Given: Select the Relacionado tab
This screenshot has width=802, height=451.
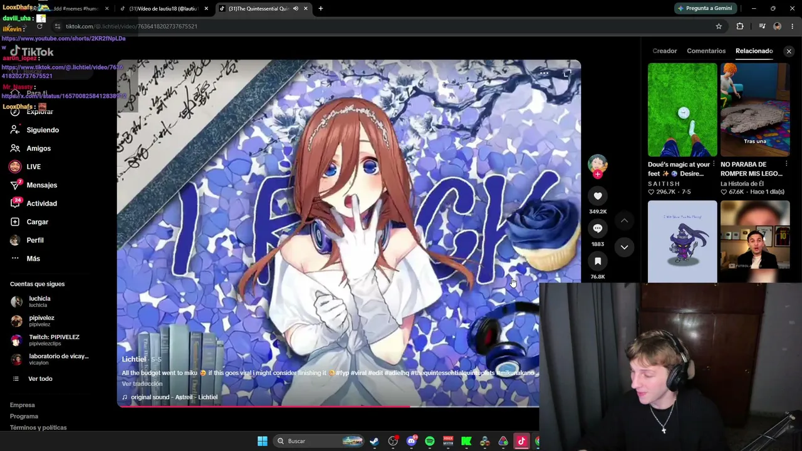Looking at the screenshot, I should pyautogui.click(x=754, y=51).
